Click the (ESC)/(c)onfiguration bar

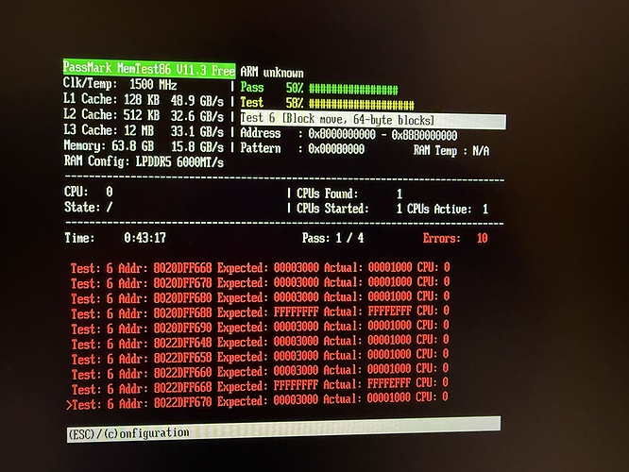[283, 430]
